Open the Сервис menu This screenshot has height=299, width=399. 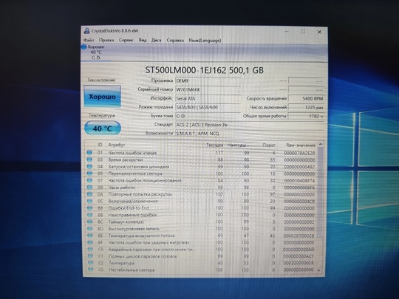[126, 40]
